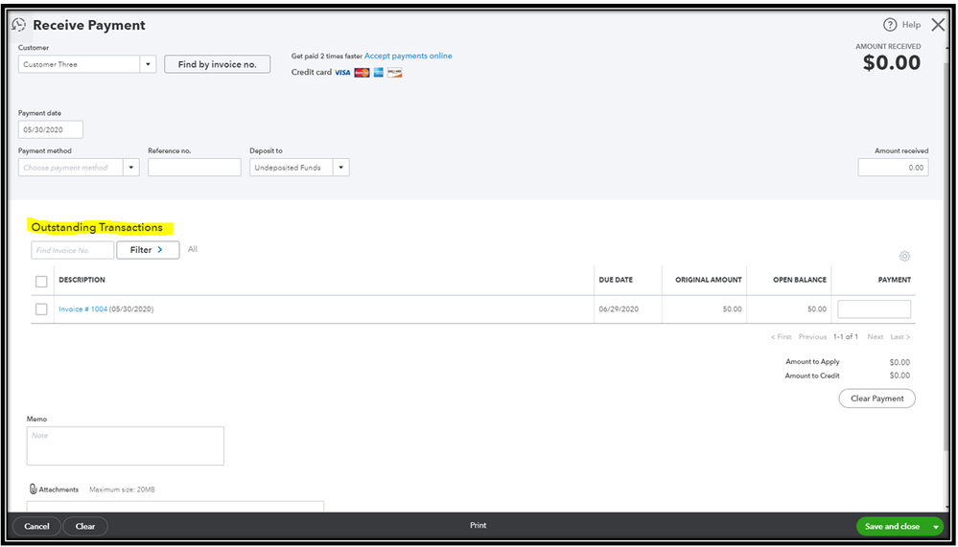This screenshot has width=958, height=547.
Task: Click the Customer name field
Action: coord(80,64)
